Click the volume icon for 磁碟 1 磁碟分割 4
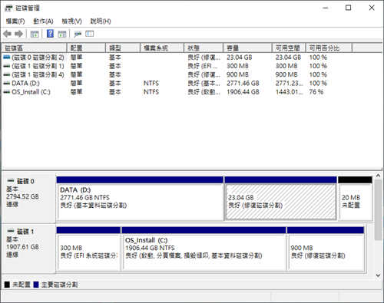 (x=7, y=74)
